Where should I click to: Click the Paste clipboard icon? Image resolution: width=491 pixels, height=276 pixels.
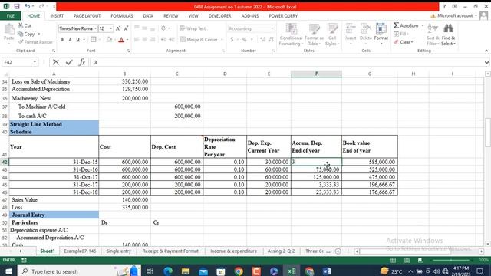coord(9,29)
